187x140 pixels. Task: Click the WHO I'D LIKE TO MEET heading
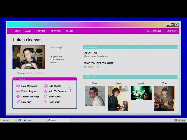(x=99, y=63)
